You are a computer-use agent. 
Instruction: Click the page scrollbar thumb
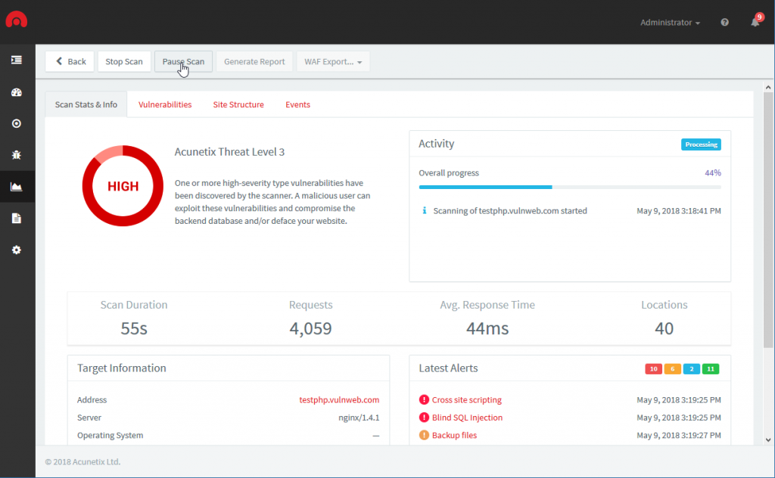(768, 220)
